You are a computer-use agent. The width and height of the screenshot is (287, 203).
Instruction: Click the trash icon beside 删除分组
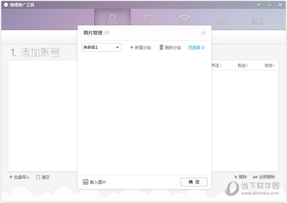coord(161,47)
